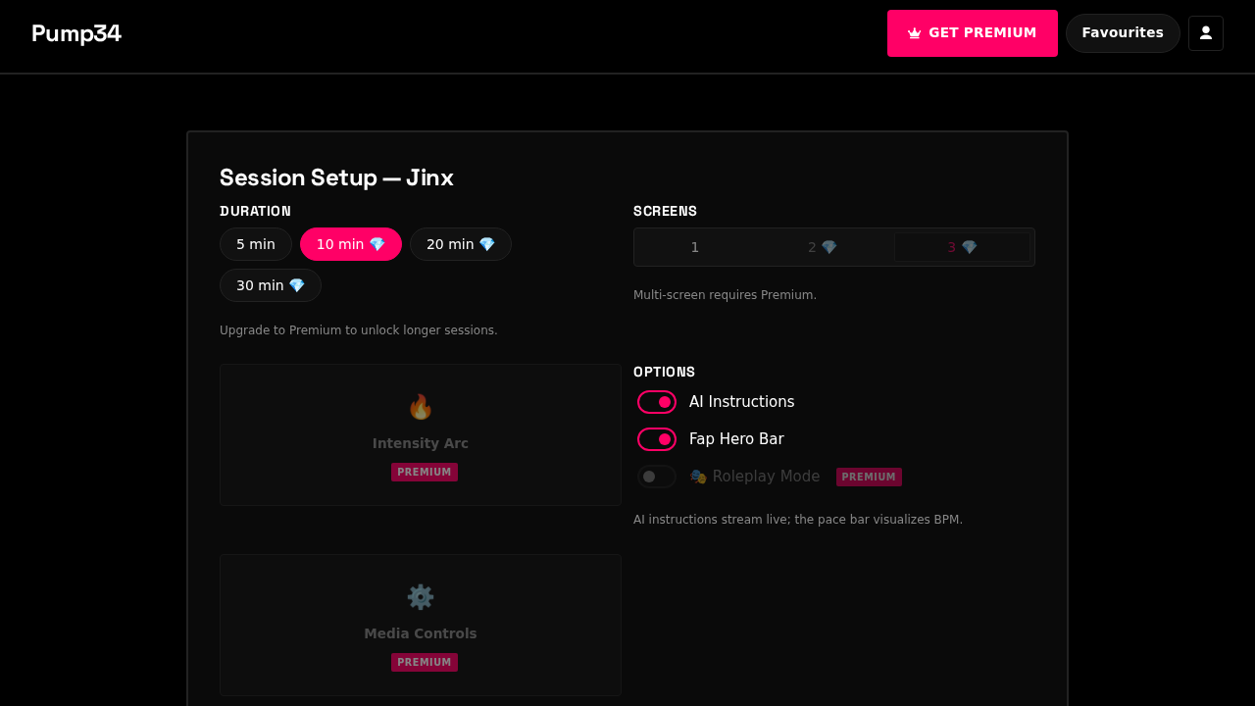Select the 5 min duration
This screenshot has width=1255, height=706.
(x=256, y=244)
